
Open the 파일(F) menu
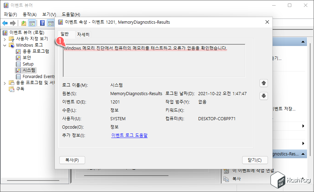(x=10, y=14)
